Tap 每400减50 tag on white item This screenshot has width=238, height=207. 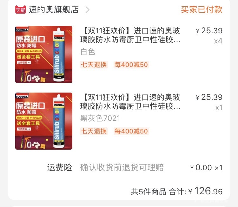(131, 65)
